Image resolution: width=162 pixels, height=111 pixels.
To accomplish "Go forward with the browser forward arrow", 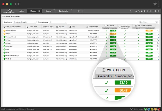I will pos(19,4).
